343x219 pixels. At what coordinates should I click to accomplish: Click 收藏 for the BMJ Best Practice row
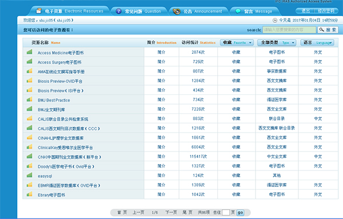236,99
